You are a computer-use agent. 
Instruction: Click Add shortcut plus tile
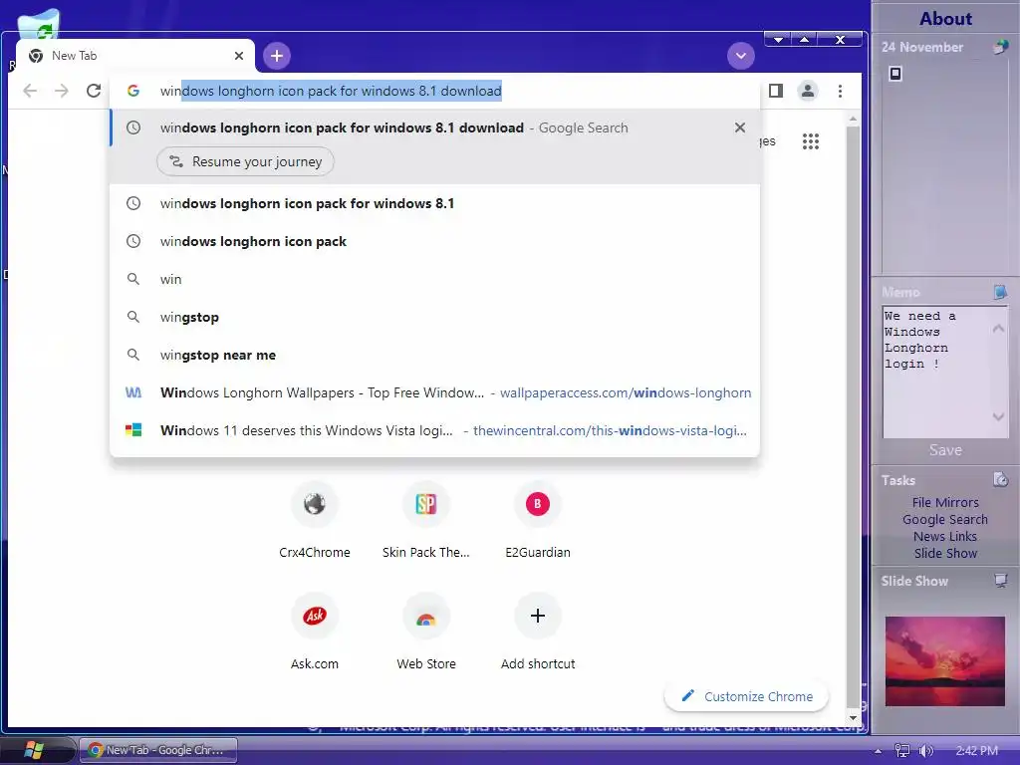click(x=538, y=633)
